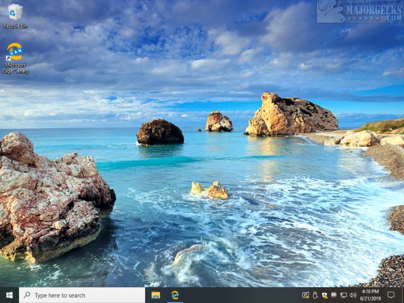404x303 pixels.
Task: Click the MajorGeeks.com watermark logo
Action: [x=359, y=11]
